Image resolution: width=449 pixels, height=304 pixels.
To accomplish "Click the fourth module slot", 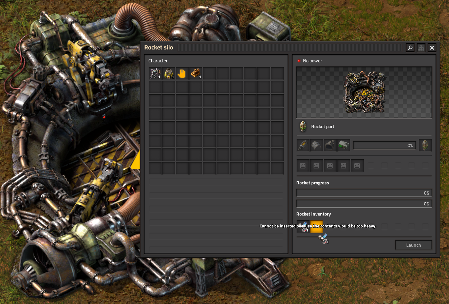I will coord(344,166).
